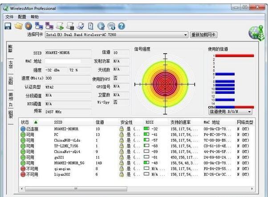The width and height of the screenshot is (268, 197).
Task: Sort by the SSID column header
Action: [x=58, y=122]
